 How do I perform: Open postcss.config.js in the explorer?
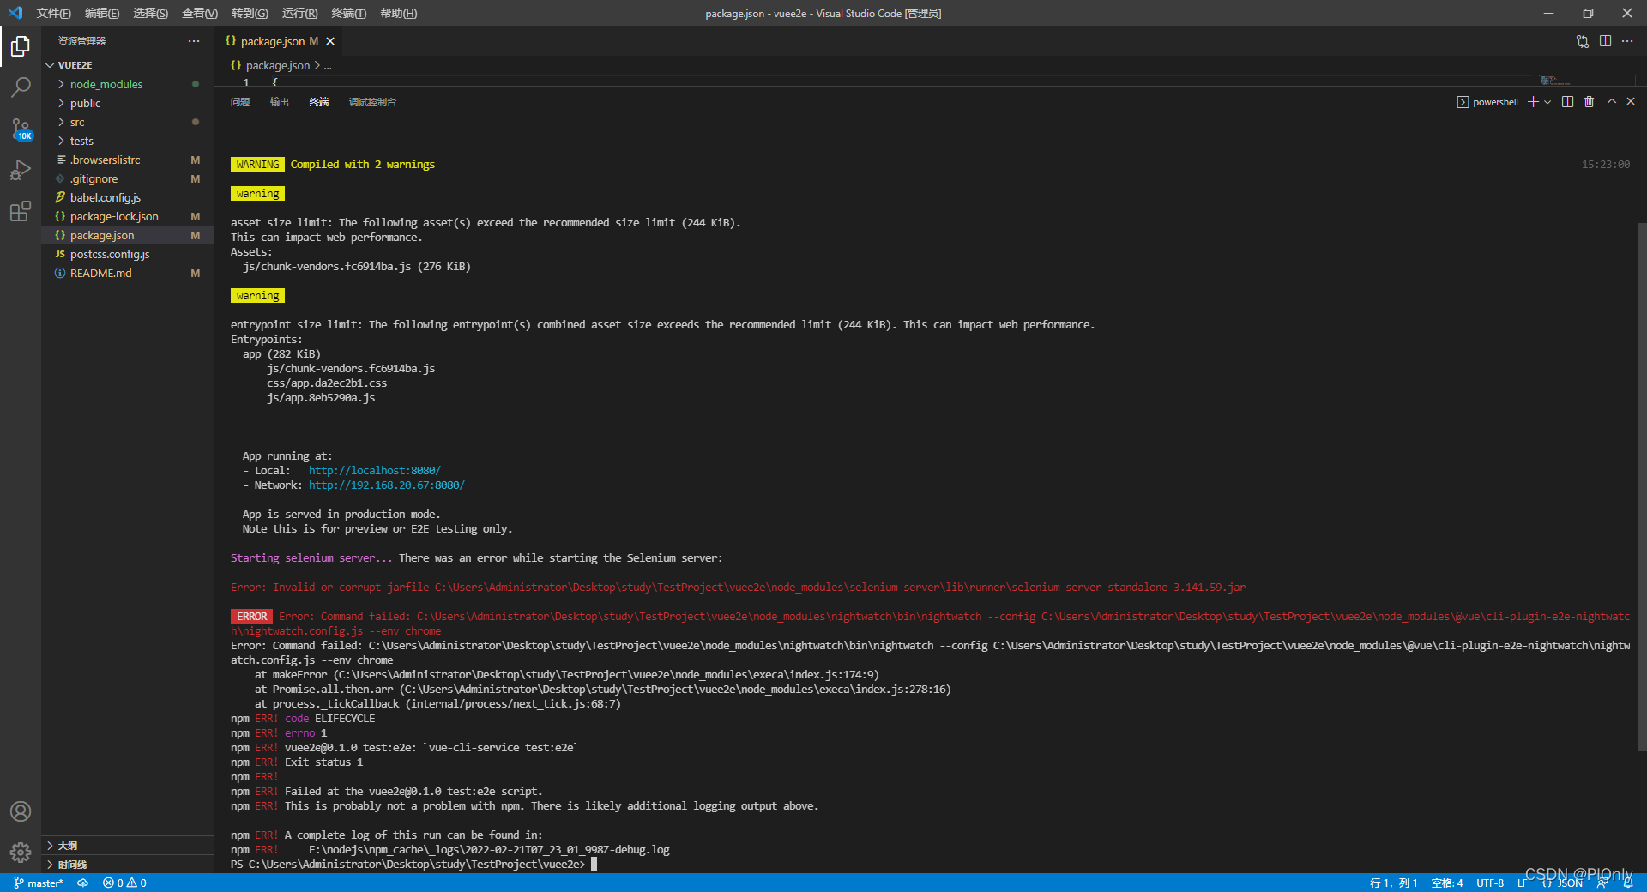(127, 254)
